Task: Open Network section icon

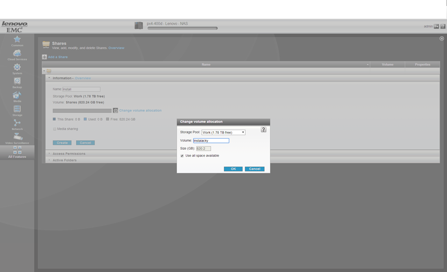Action: [17, 124]
